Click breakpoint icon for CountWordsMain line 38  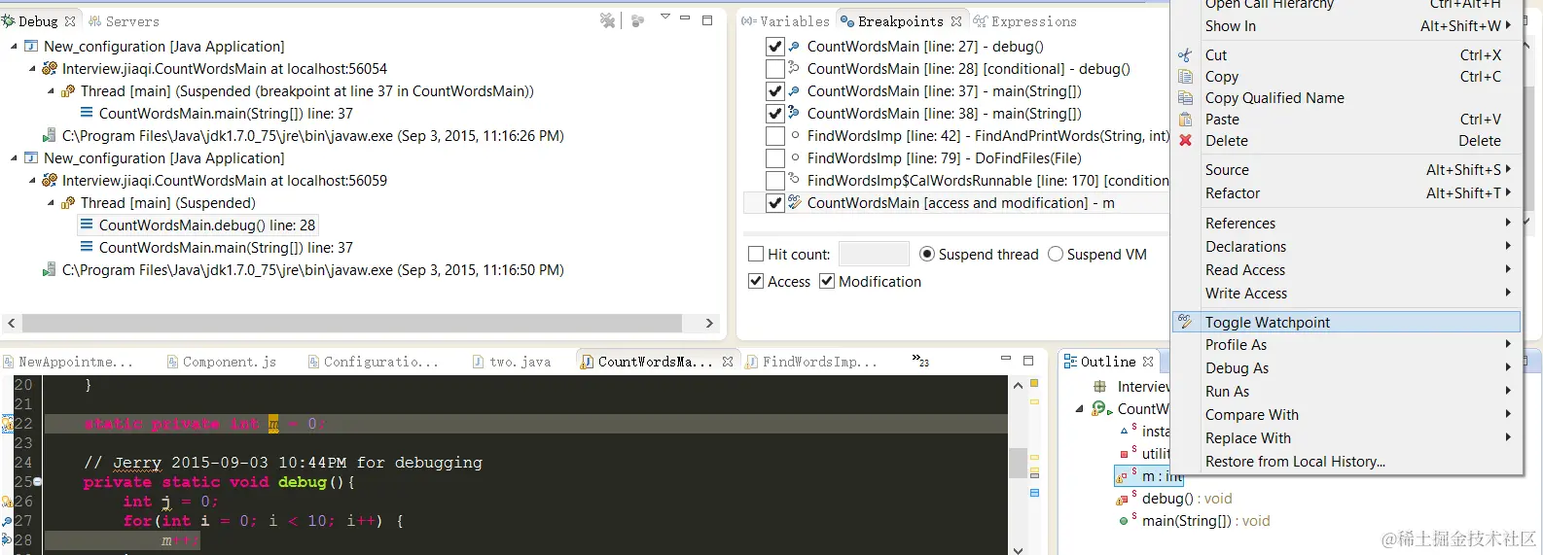click(x=794, y=113)
